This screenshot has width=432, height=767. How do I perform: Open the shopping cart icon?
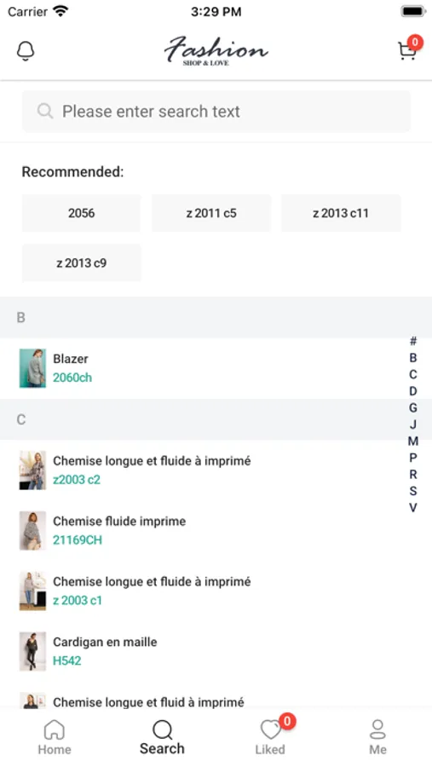pyautogui.click(x=407, y=51)
